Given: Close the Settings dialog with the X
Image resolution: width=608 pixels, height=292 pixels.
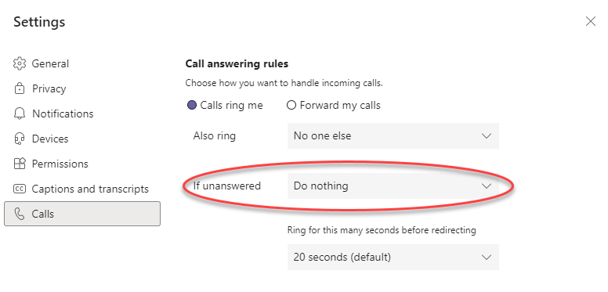Looking at the screenshot, I should (591, 21).
